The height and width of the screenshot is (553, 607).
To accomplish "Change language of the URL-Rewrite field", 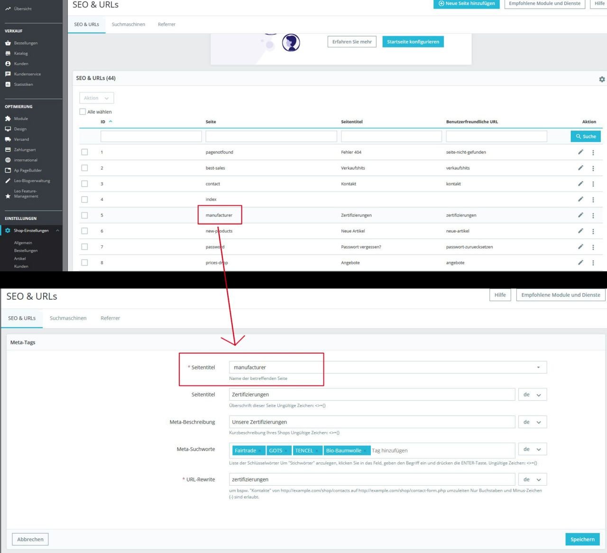I will coord(533,479).
